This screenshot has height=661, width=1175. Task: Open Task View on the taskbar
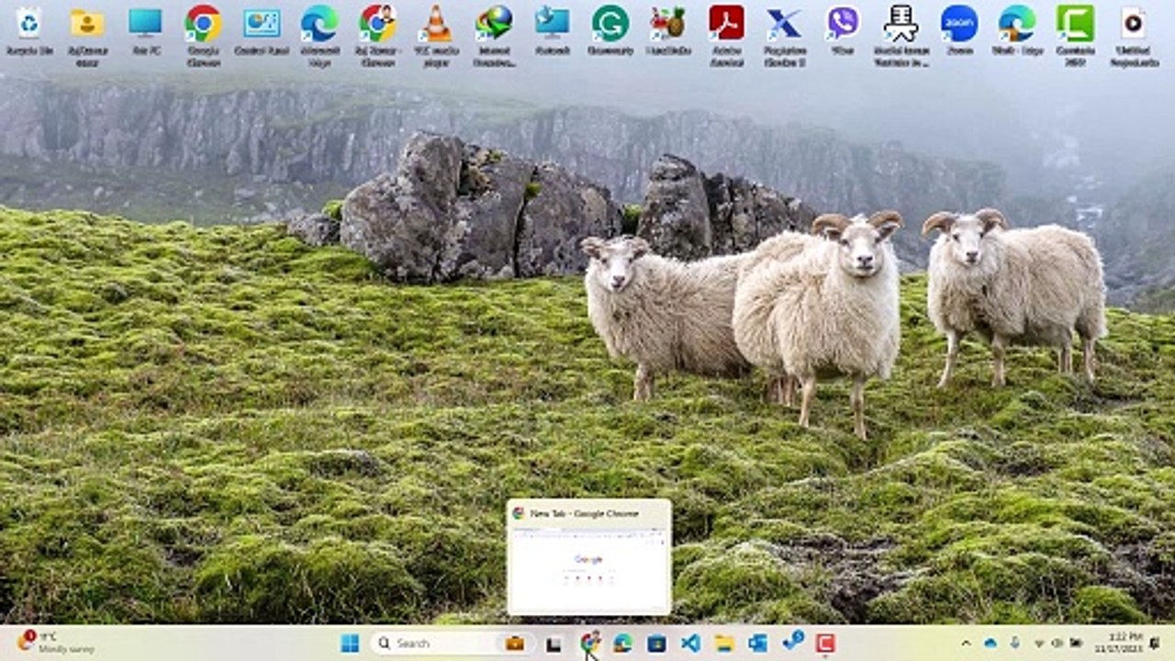[553, 644]
